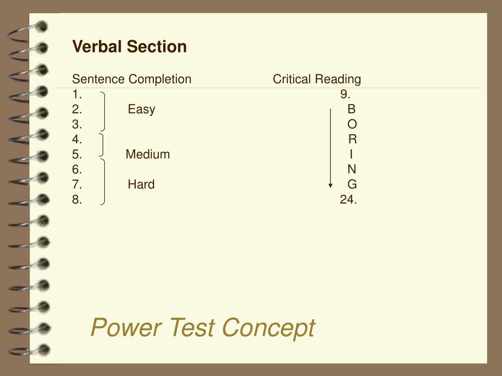Click the letter B in BORING

tap(351, 109)
